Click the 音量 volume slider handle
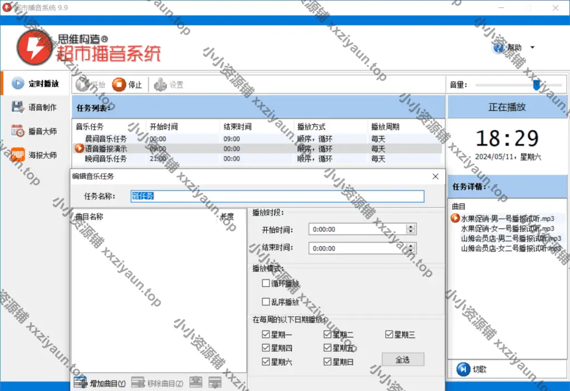 [536, 85]
